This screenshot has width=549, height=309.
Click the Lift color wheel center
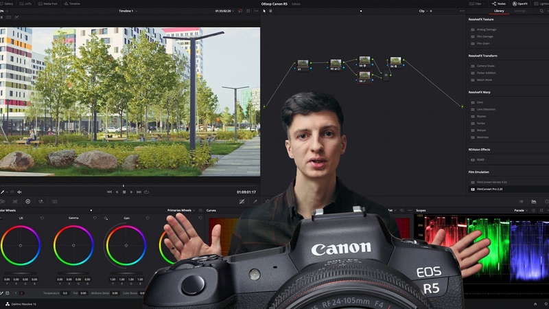(x=21, y=245)
